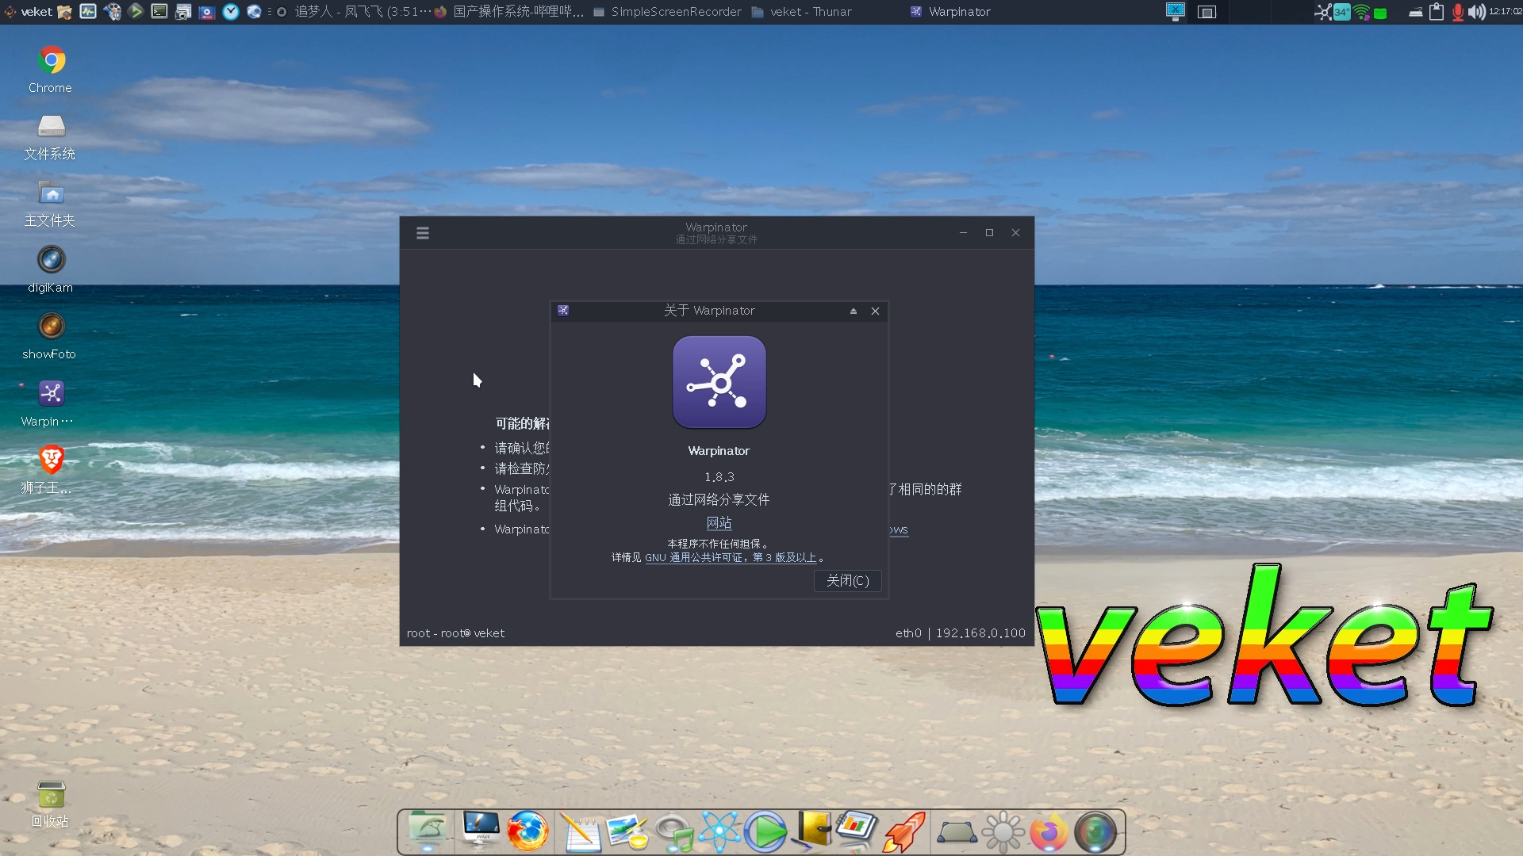Open the 回收站 (recycle bin)

(x=50, y=795)
